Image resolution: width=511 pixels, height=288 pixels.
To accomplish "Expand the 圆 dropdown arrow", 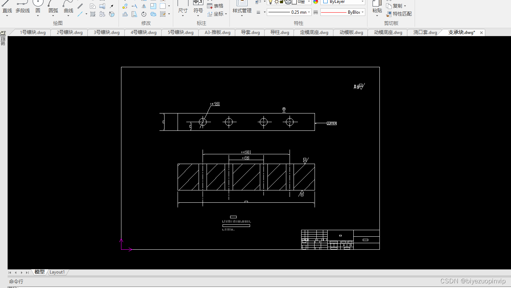I will (x=38, y=16).
